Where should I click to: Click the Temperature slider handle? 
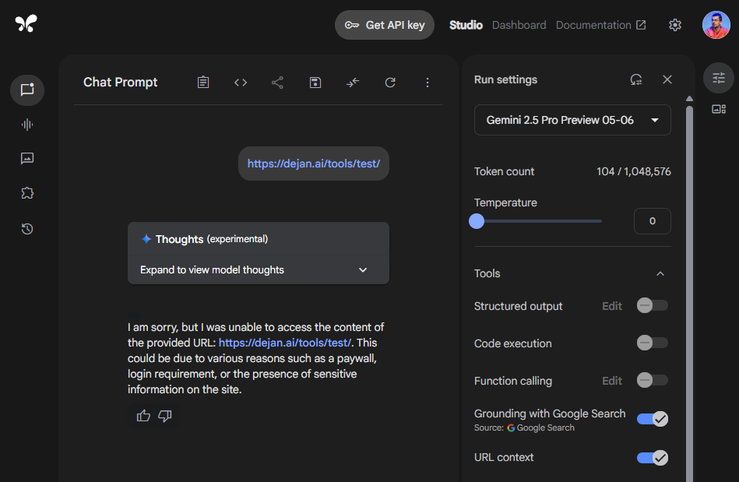point(477,221)
